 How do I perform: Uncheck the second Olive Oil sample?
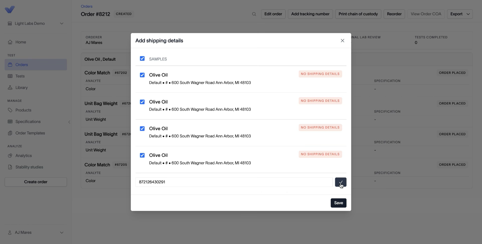pyautogui.click(x=142, y=102)
